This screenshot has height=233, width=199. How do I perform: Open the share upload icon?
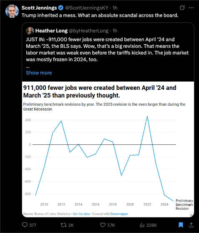point(191,225)
